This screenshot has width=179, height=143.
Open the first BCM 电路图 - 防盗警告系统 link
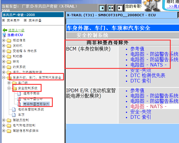click(154, 54)
